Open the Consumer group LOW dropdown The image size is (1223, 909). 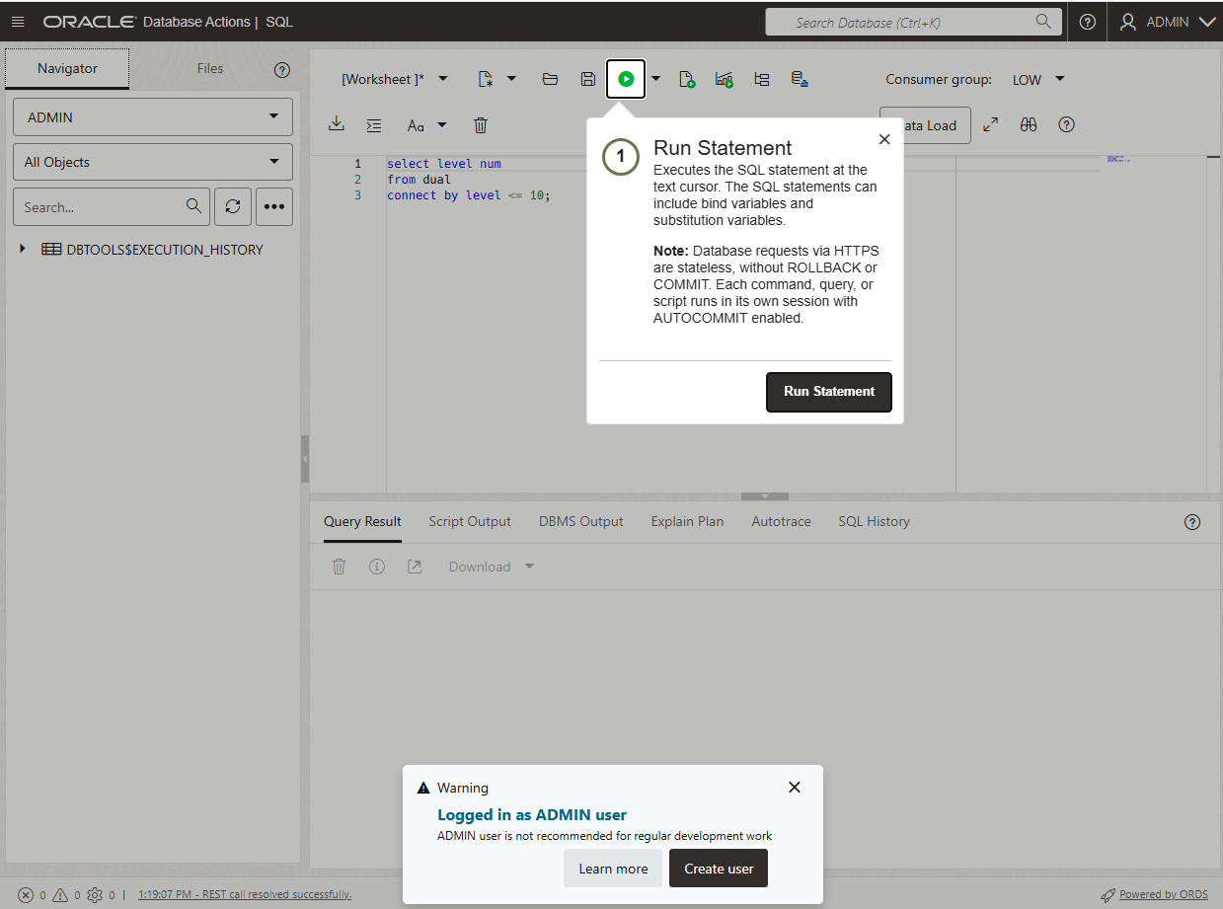pos(1038,79)
